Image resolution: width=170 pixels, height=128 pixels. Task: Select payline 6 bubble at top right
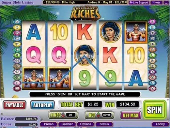click(152, 22)
